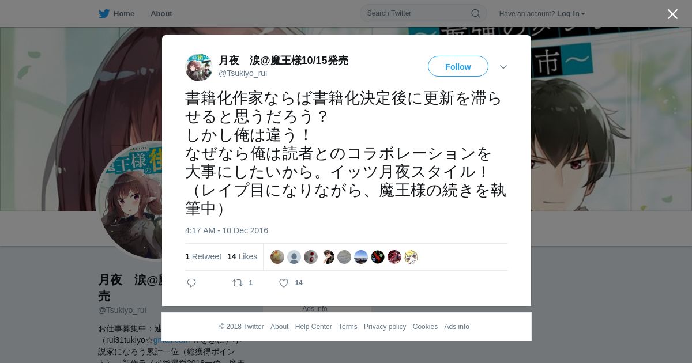Screen dimensions: 692x363
Task: Open the Log in dropdown
Action: tap(571, 13)
